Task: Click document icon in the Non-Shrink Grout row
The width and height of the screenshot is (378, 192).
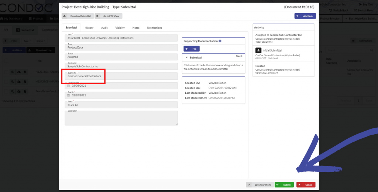Action: (x=25, y=91)
